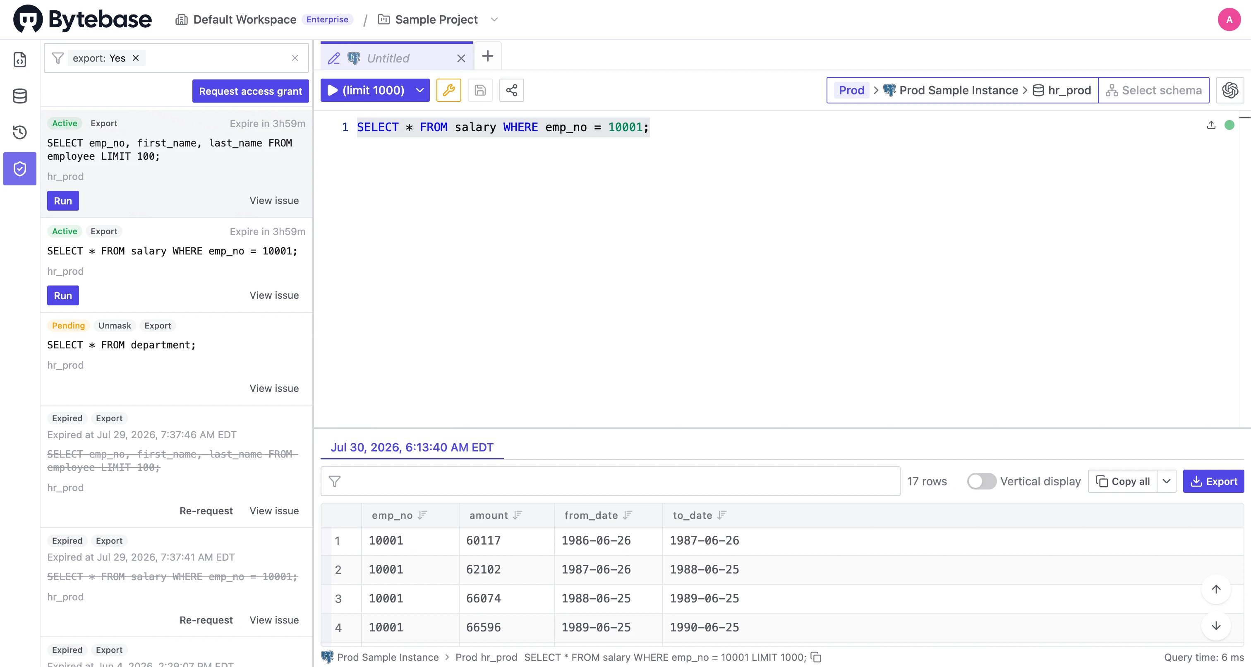Image resolution: width=1251 pixels, height=667 pixels.
Task: Open the AI assistant icon
Action: [1229, 90]
